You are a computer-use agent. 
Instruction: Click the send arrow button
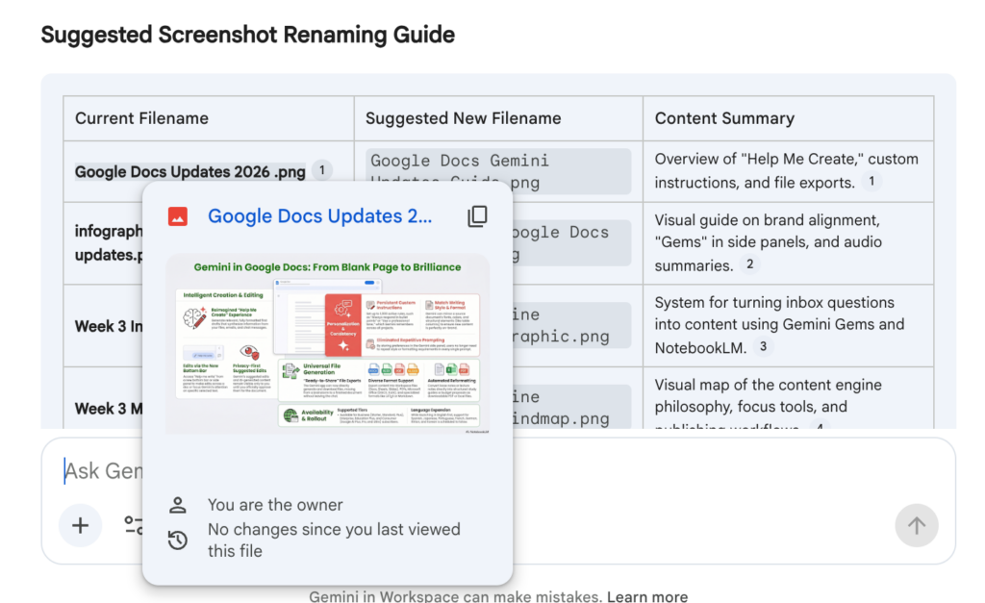tap(917, 525)
